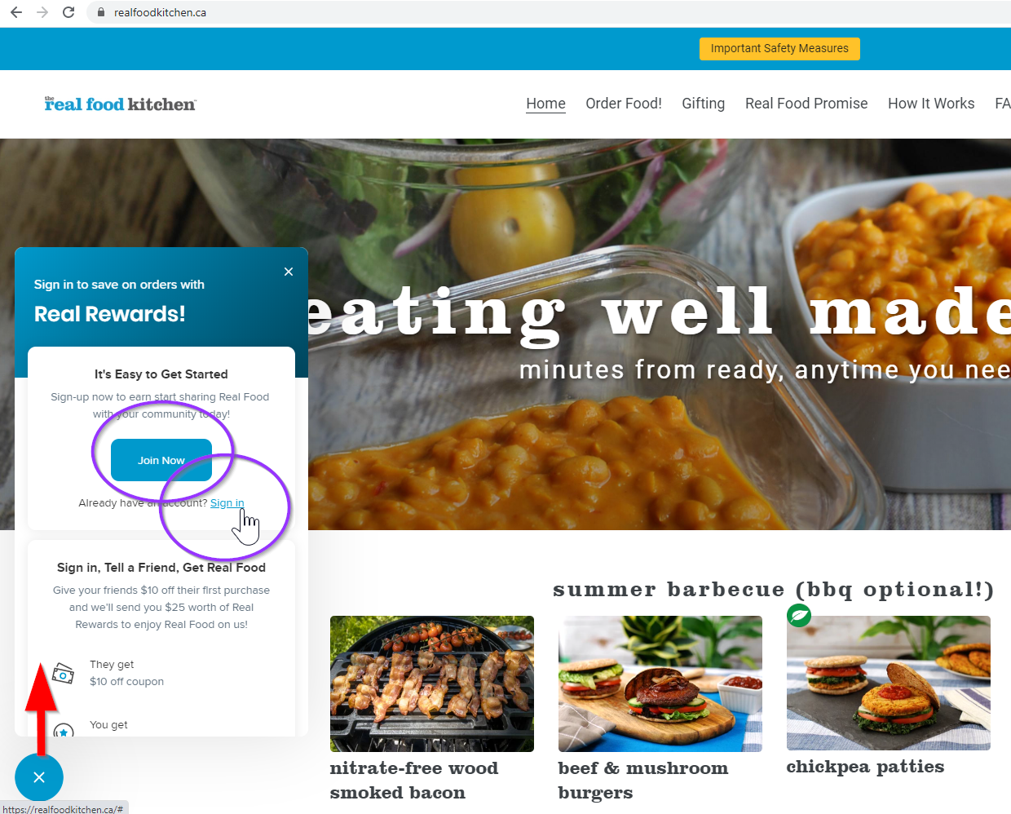The image size is (1011, 814).
Task: Click the browser forward arrow
Action: click(x=42, y=12)
